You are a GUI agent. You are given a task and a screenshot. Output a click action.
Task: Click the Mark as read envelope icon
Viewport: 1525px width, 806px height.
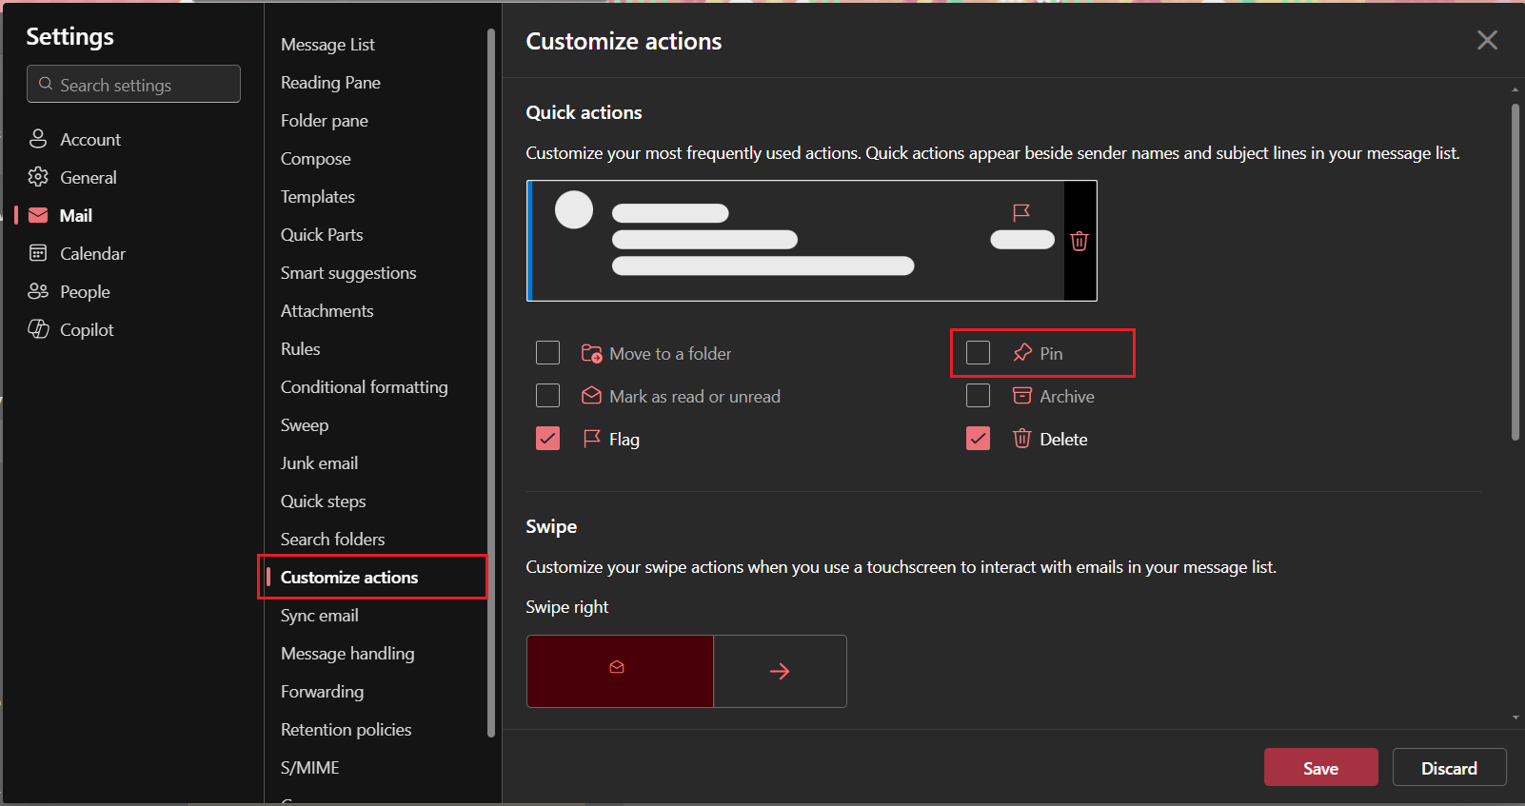point(591,395)
